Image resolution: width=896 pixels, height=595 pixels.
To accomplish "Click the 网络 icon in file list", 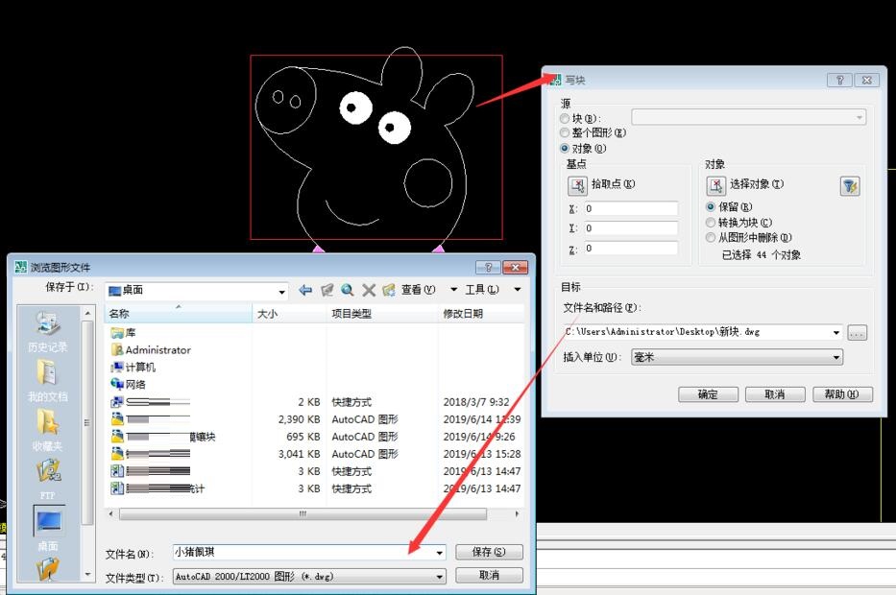I will pyautogui.click(x=117, y=384).
